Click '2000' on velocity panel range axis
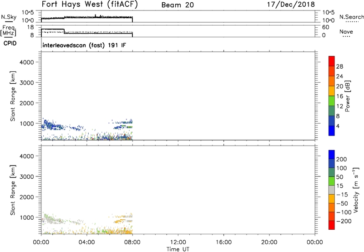This screenshot has height=252, width=364. [x=27, y=197]
